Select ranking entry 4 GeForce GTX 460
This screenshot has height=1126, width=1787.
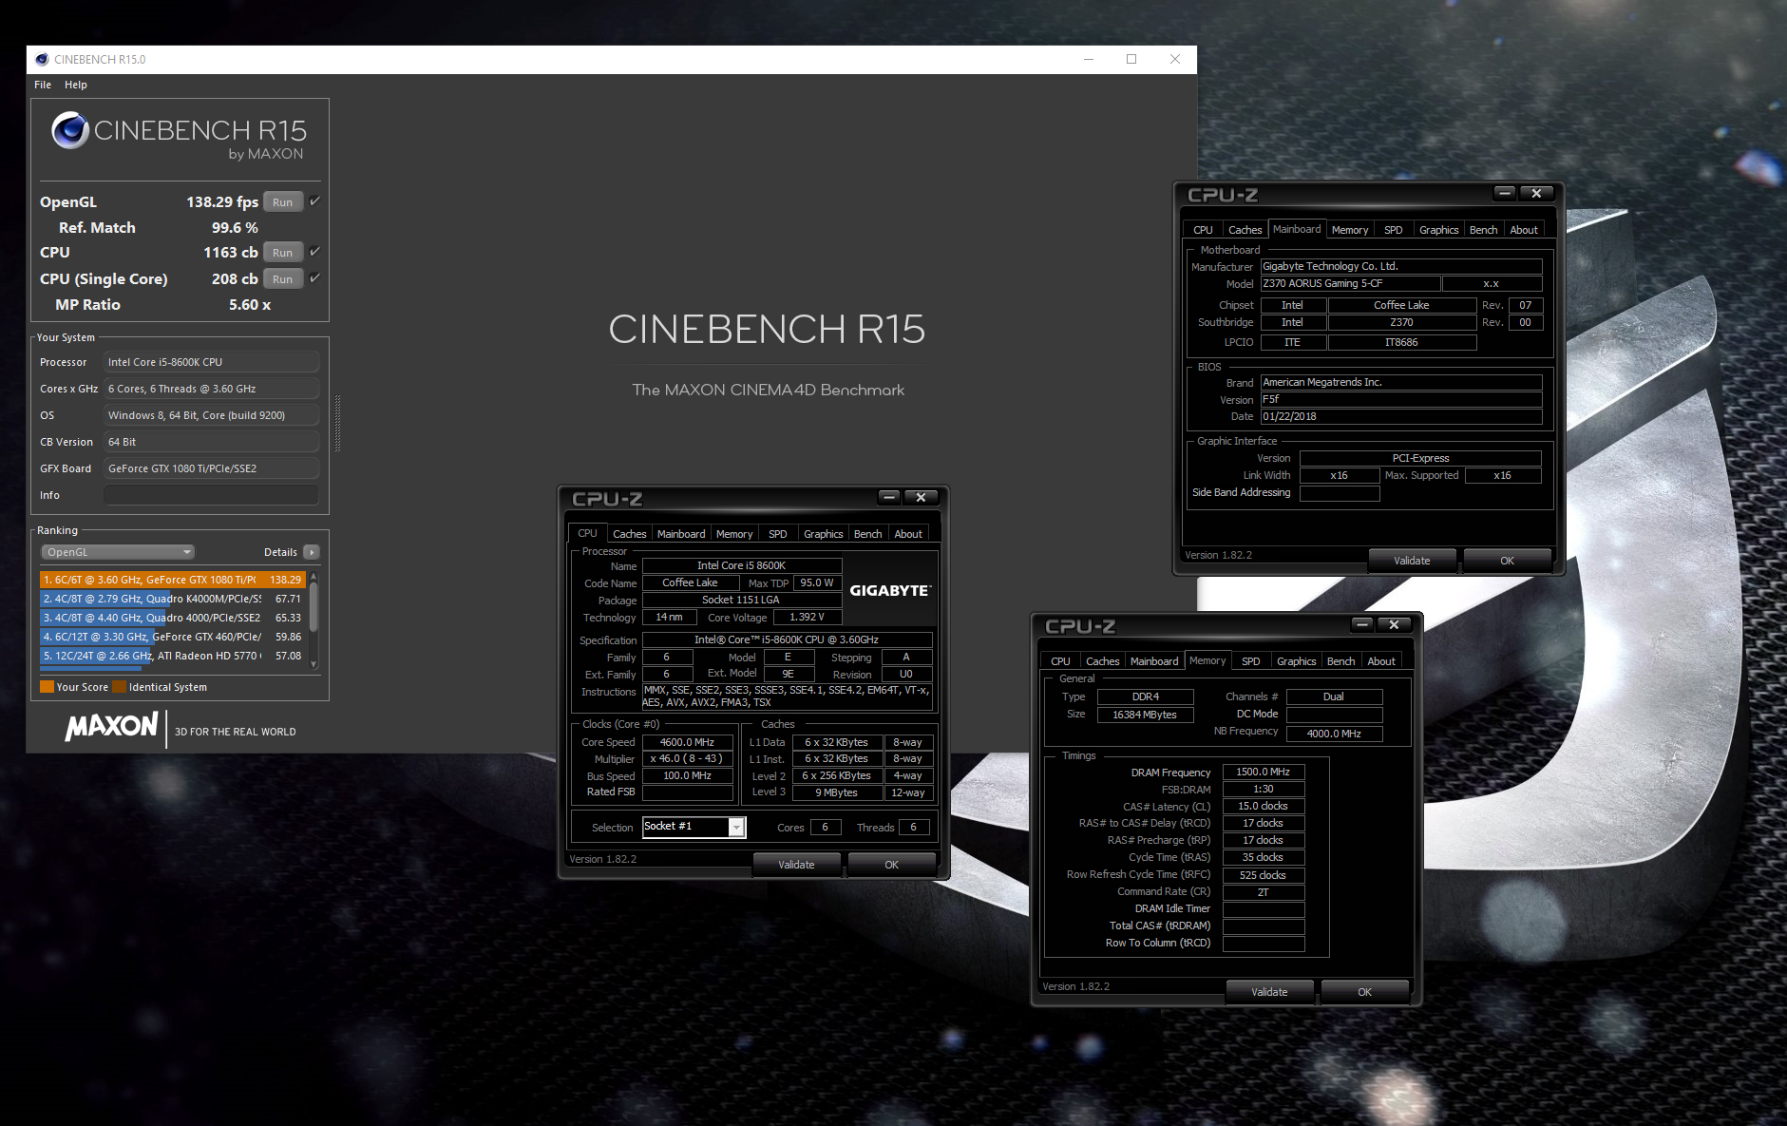click(x=172, y=637)
